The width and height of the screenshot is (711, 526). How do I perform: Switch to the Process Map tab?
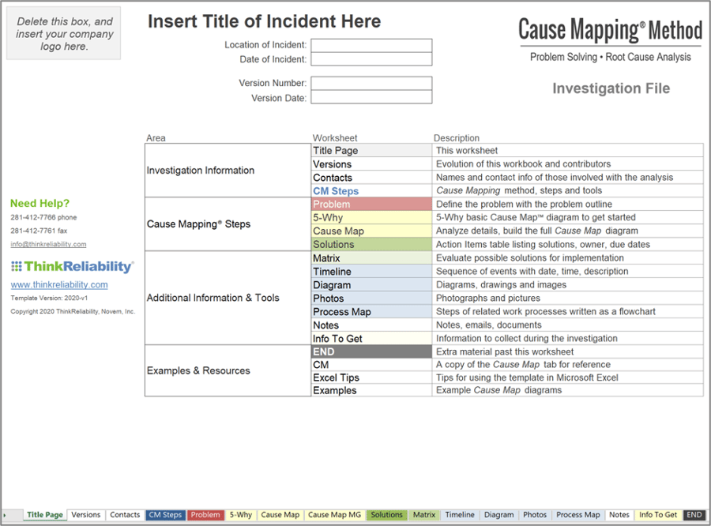[x=577, y=514]
